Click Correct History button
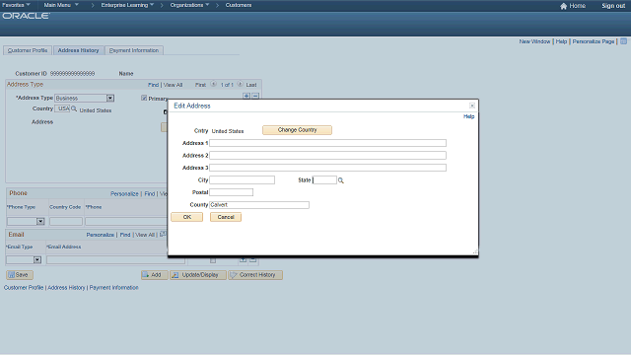This screenshot has height=355, width=631. [x=255, y=275]
